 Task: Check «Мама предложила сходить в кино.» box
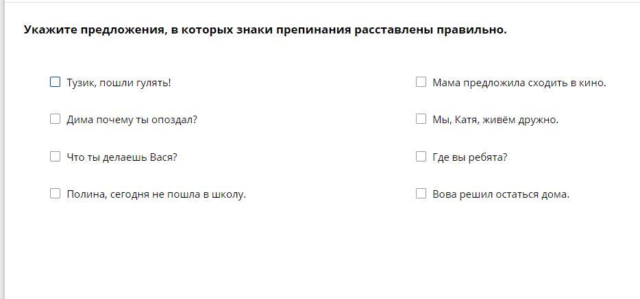click(x=421, y=82)
